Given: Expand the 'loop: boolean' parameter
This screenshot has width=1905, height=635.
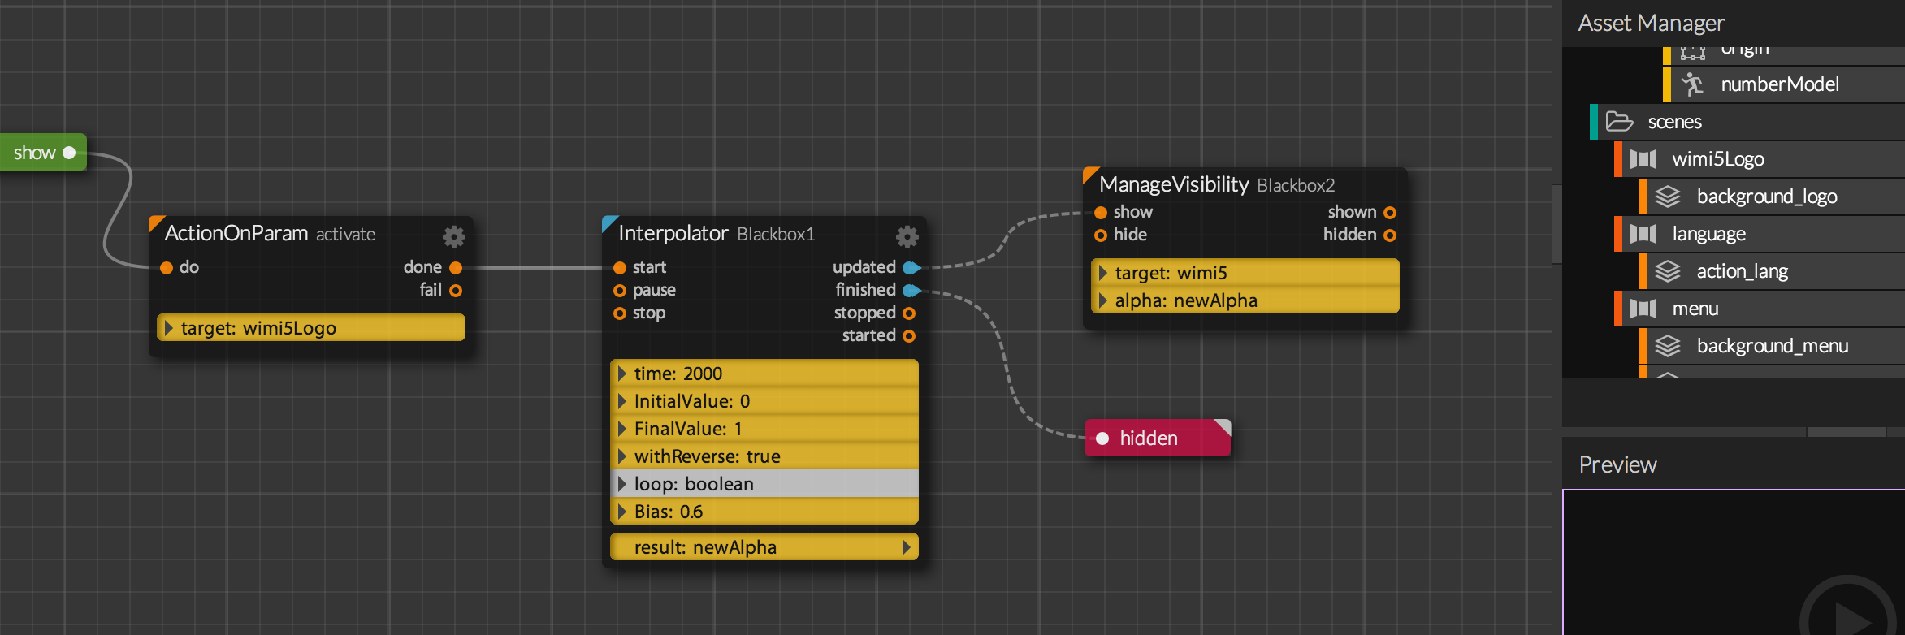Looking at the screenshot, I should (x=622, y=484).
